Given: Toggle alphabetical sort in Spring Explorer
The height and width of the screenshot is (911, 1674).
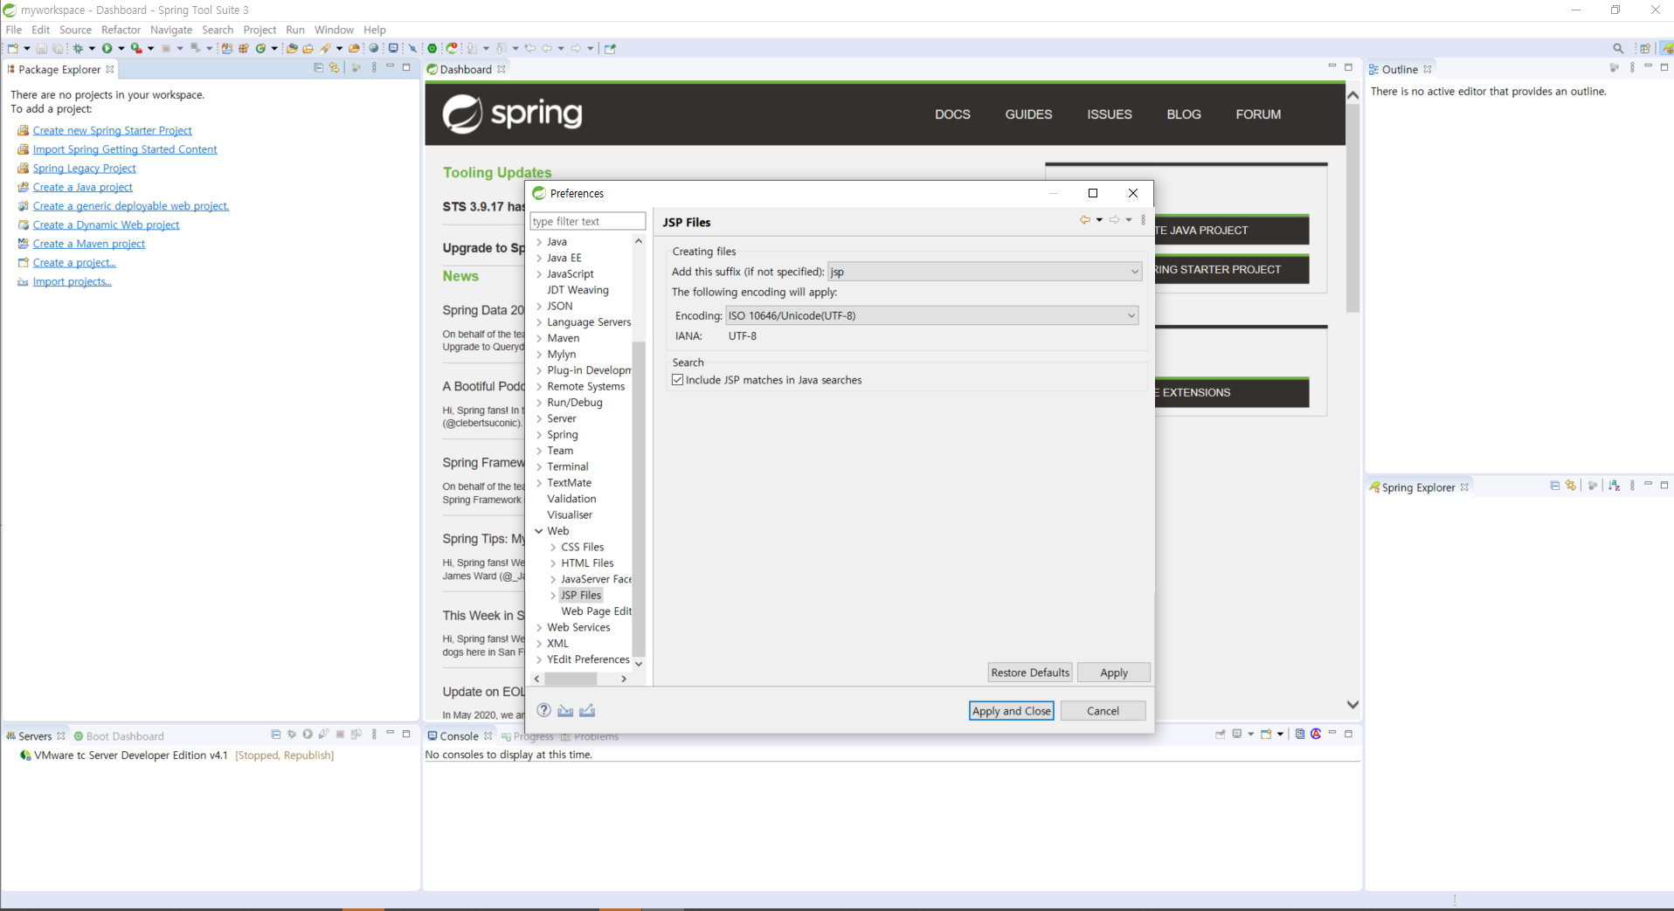Looking at the screenshot, I should pyautogui.click(x=1614, y=486).
